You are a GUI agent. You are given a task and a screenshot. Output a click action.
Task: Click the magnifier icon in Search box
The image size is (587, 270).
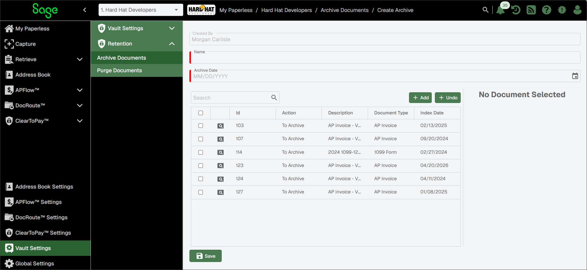[x=274, y=97]
